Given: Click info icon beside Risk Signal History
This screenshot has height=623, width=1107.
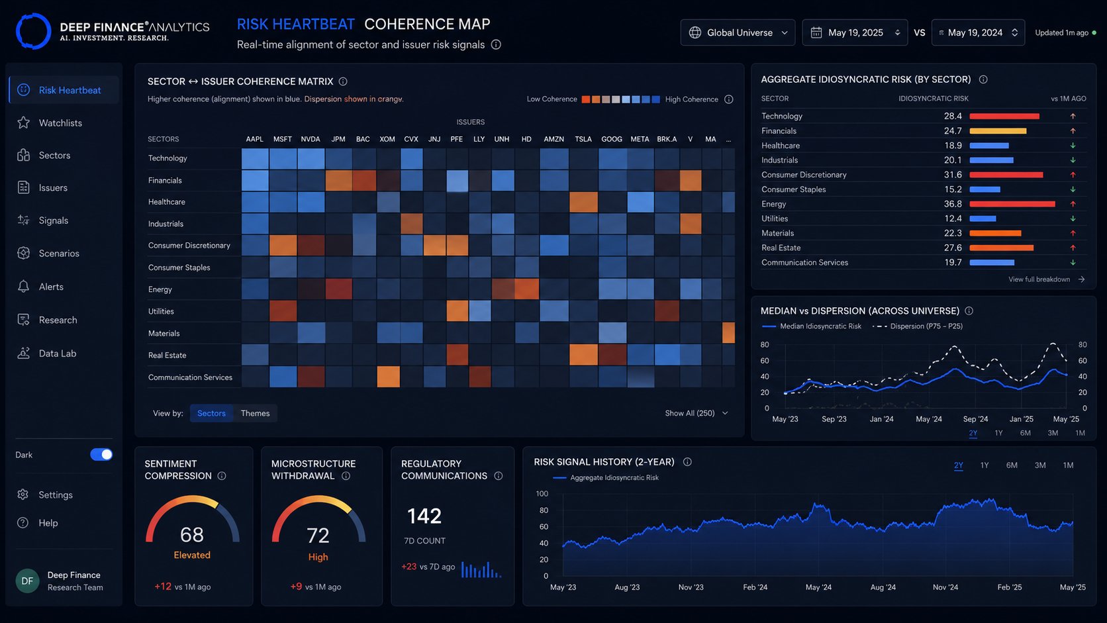Looking at the screenshot, I should tap(687, 462).
